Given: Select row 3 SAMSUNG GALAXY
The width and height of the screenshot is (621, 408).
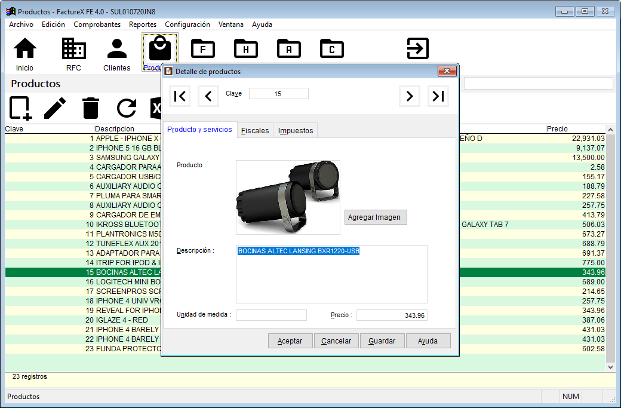Looking at the screenshot, I should point(305,157).
